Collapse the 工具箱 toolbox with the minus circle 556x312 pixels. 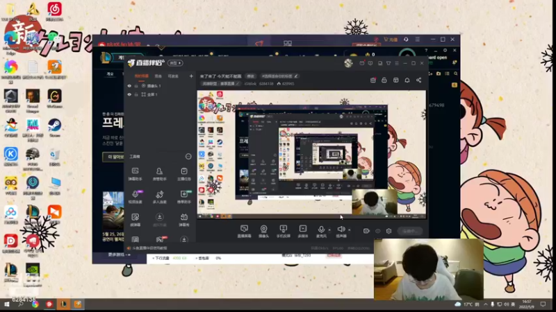(x=188, y=157)
